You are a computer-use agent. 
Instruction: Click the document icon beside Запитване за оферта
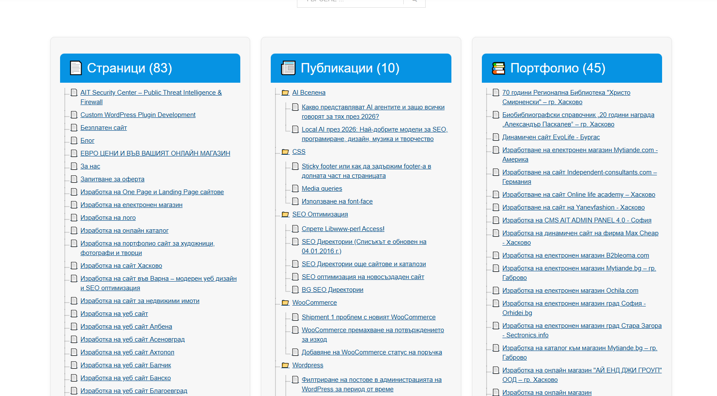click(74, 179)
